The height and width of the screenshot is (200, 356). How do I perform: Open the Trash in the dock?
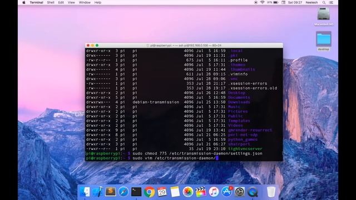click(271, 192)
